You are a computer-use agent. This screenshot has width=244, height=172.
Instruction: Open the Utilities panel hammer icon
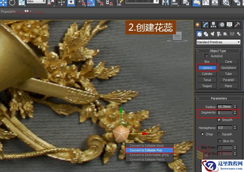[237, 25]
